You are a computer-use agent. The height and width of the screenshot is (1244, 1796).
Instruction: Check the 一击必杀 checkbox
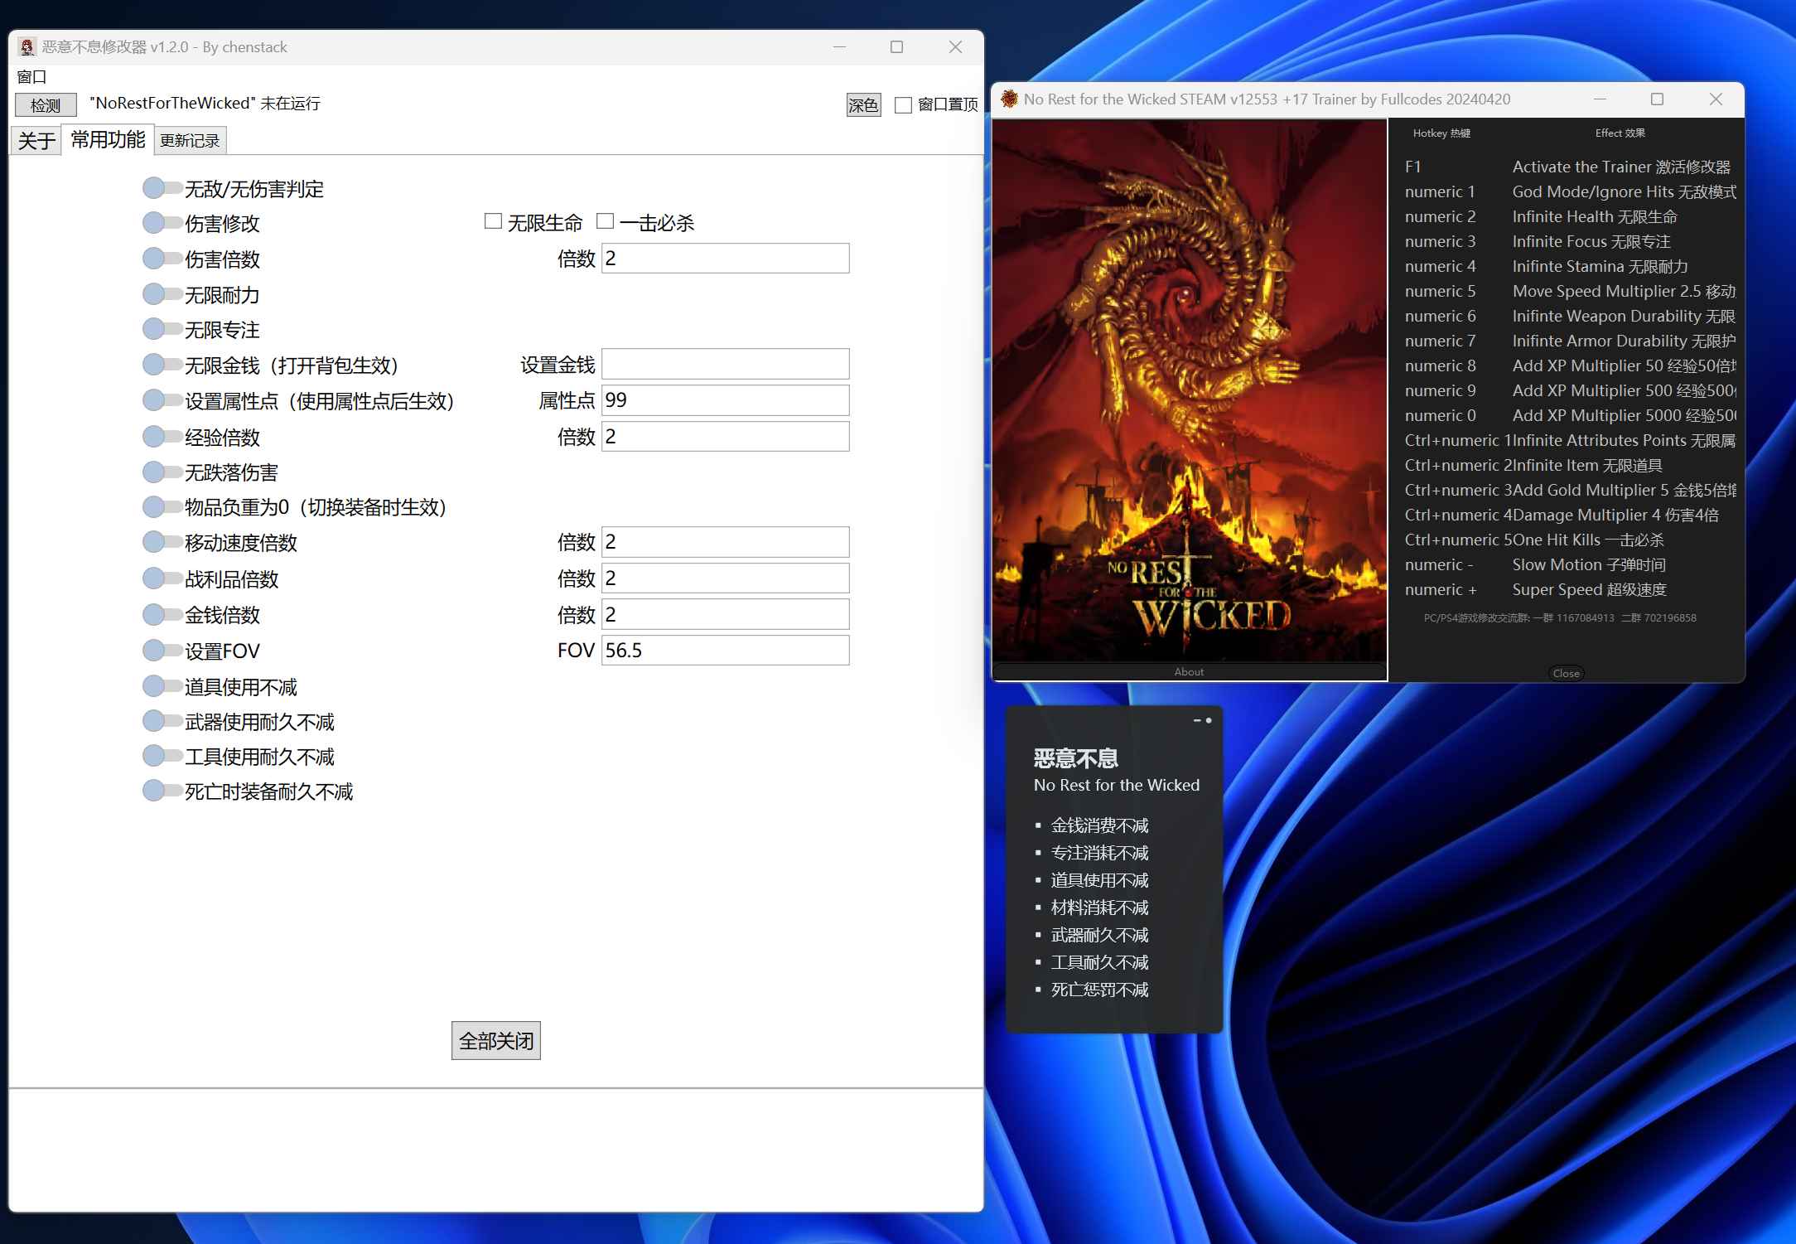click(x=604, y=221)
